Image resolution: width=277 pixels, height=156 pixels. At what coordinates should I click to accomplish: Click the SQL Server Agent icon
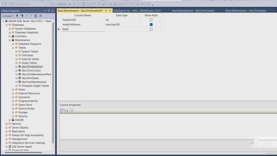[x=10, y=146]
